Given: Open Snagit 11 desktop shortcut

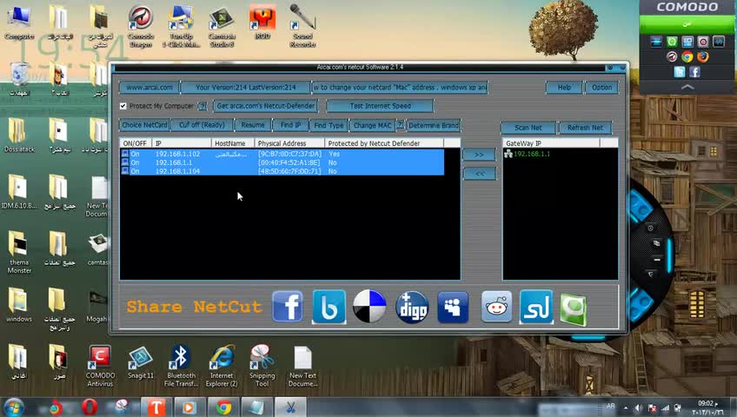Looking at the screenshot, I should [x=141, y=362].
